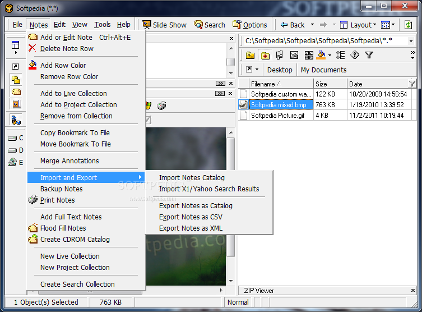Click the tree list view icon
The height and width of the screenshot is (312, 422).
340,55
